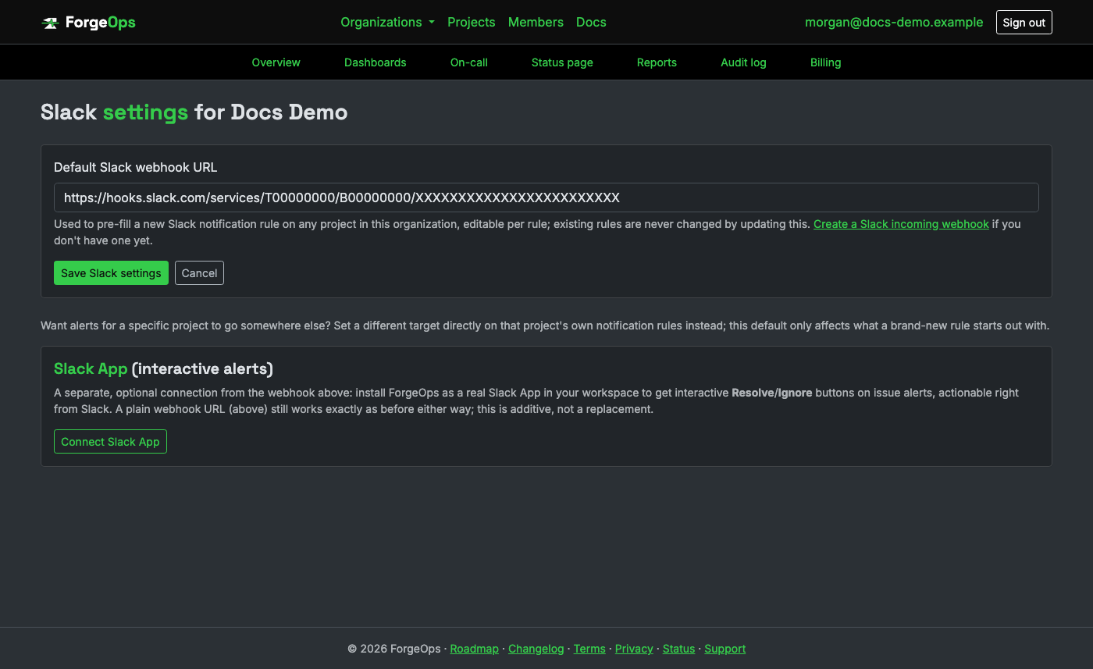Screen dimensions: 1093x669
Task: Open the Status footer link
Action: pyautogui.click(x=678, y=649)
